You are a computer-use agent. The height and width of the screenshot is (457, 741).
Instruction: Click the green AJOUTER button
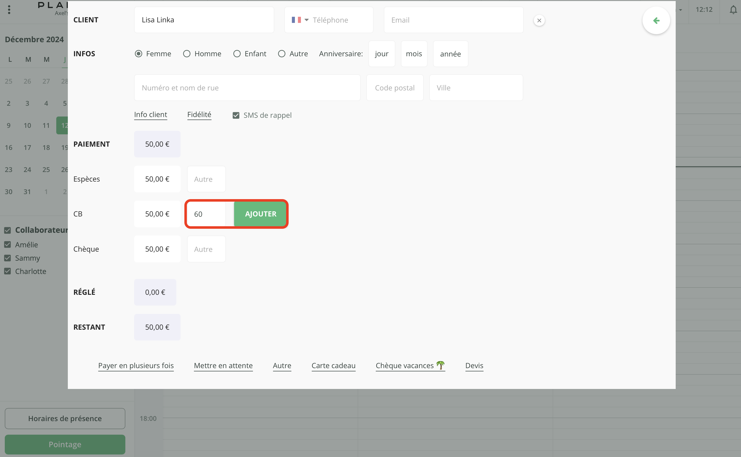pos(260,214)
